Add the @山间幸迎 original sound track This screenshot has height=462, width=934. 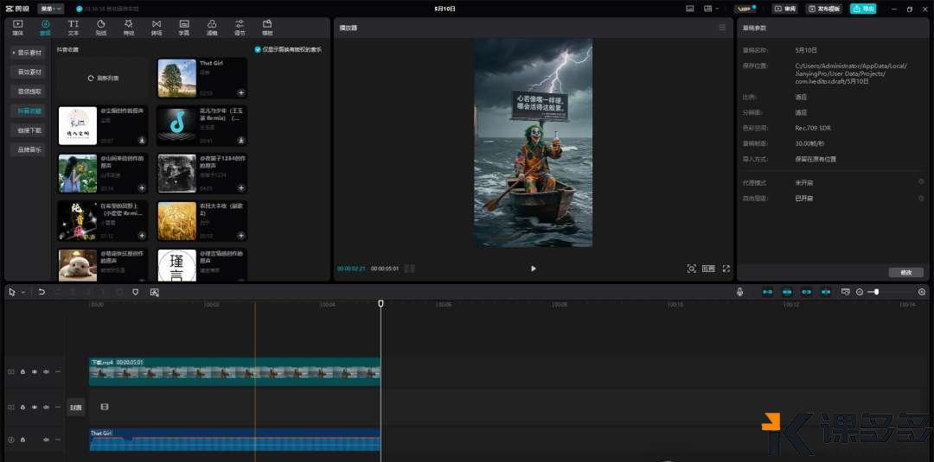pos(143,188)
